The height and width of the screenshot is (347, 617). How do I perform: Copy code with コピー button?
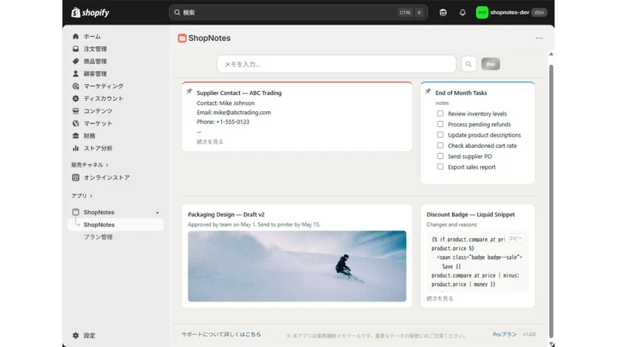pos(515,238)
